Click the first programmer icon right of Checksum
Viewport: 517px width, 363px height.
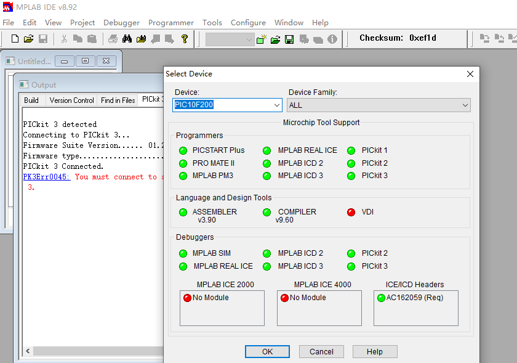coord(485,39)
